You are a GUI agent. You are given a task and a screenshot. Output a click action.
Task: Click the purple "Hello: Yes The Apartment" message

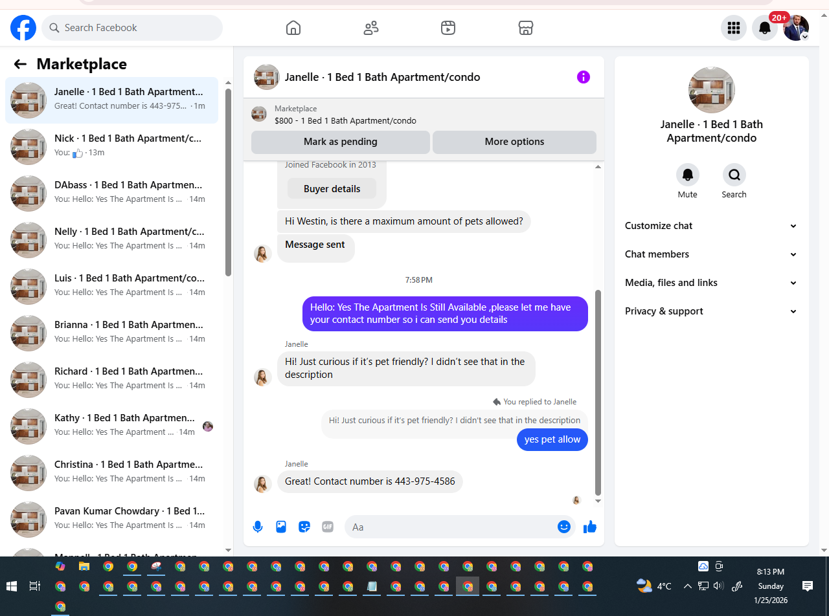coord(445,314)
